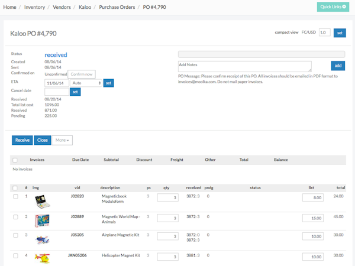Click the Helicopter Magnet Kit description

(x=121, y=255)
